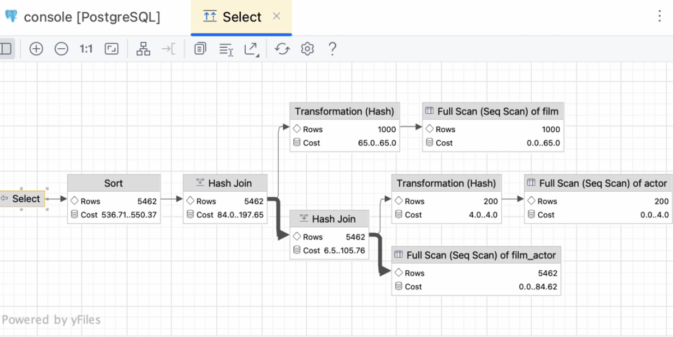
Task: Open help with question mark icon
Action: coord(332,49)
